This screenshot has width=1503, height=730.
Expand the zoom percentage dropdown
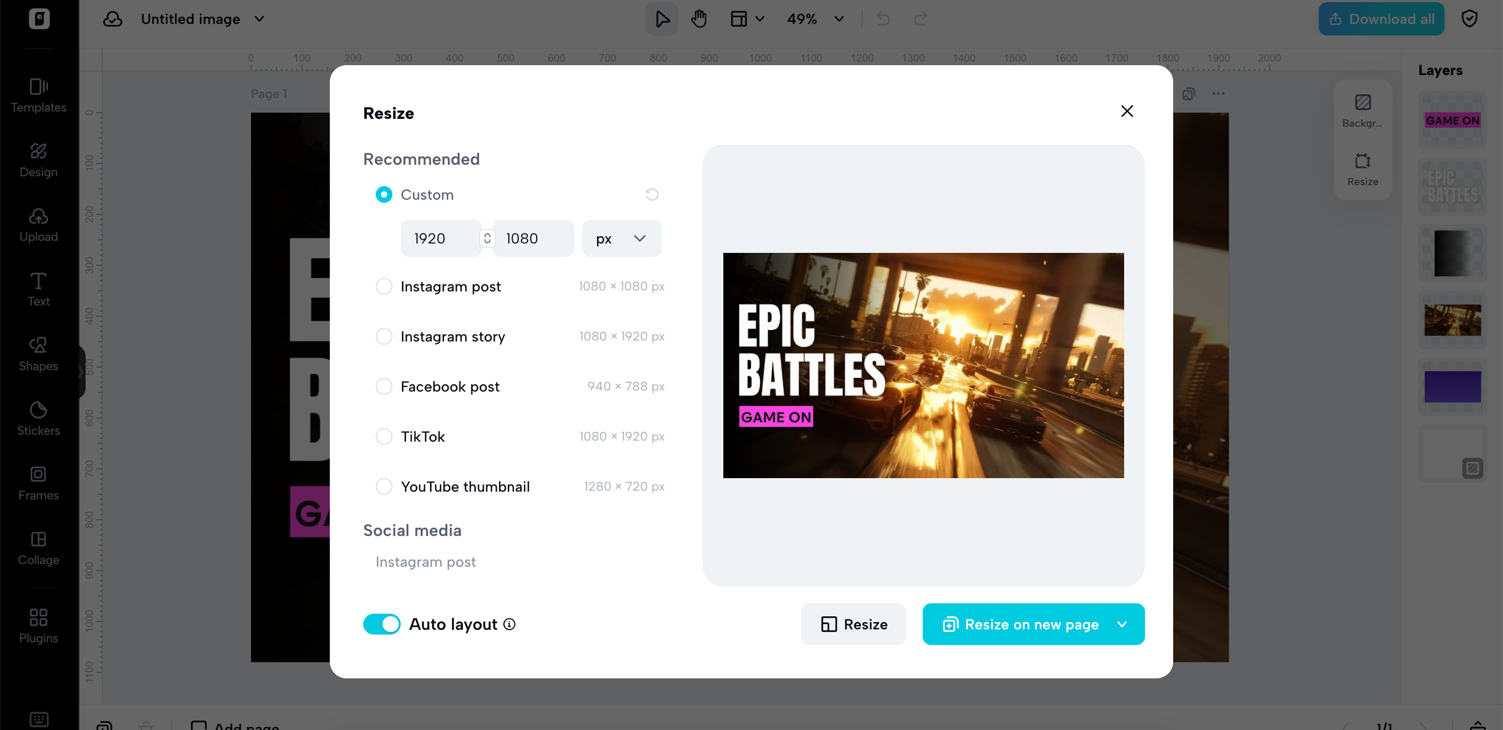(x=839, y=19)
